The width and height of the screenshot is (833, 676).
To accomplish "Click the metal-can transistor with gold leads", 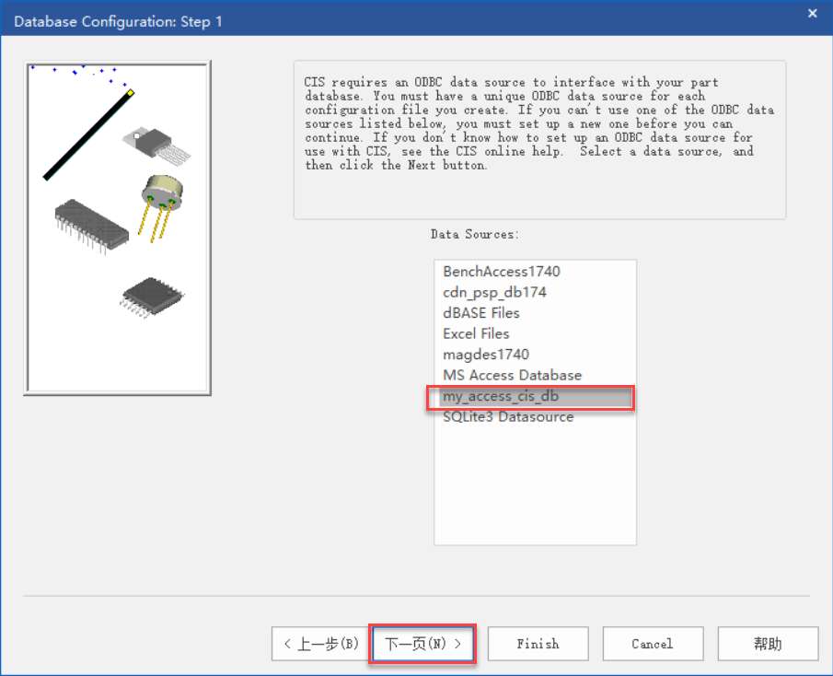I will click(159, 201).
